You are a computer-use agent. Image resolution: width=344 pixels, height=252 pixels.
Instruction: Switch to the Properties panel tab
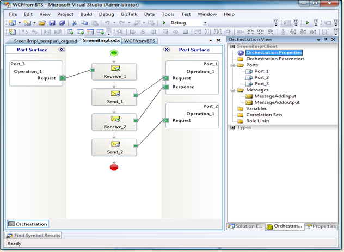click(x=321, y=226)
